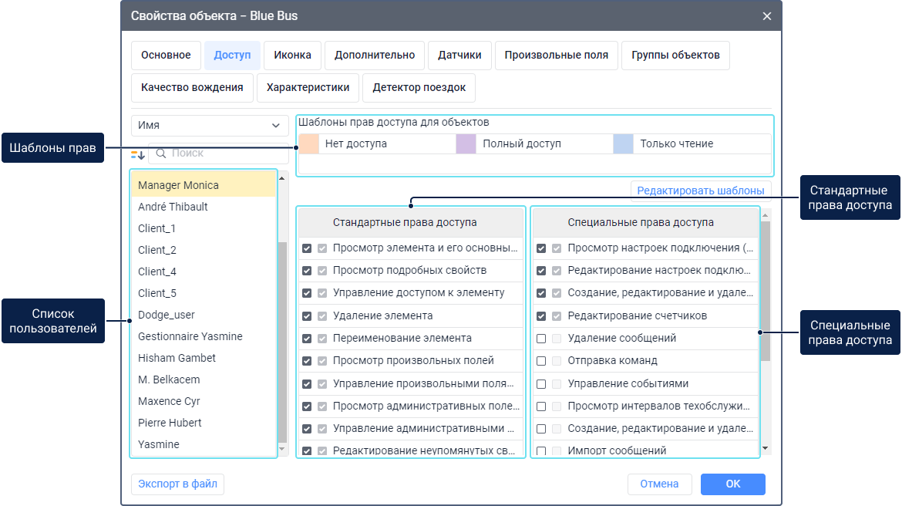This screenshot has height=506, width=902.
Task: Select user 'Hisham Gambet' in list
Action: [177, 358]
